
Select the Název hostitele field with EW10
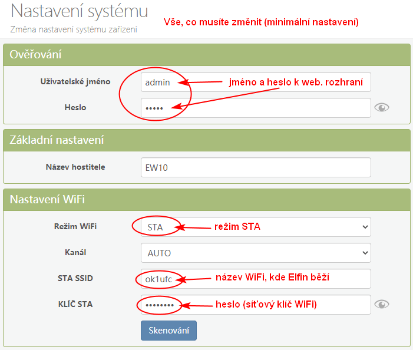coord(256,167)
